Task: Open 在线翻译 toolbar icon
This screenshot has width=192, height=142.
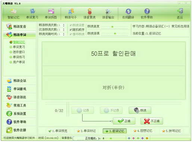Action: [x=128, y=14]
